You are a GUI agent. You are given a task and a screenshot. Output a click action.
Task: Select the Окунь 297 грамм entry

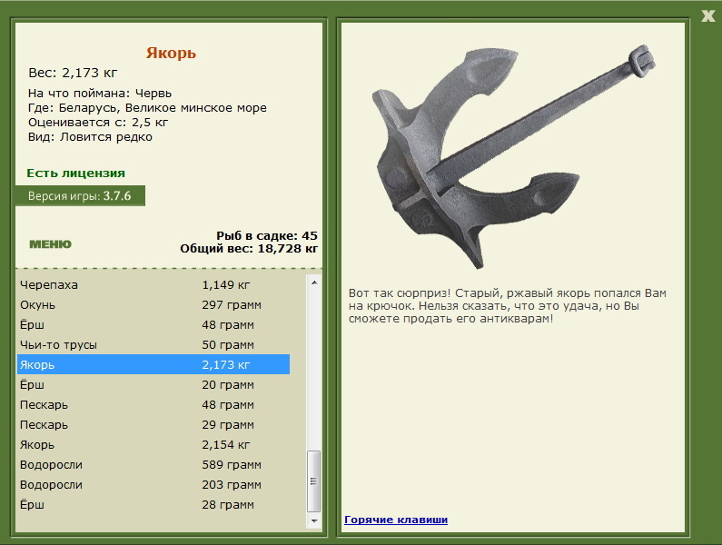(x=153, y=305)
